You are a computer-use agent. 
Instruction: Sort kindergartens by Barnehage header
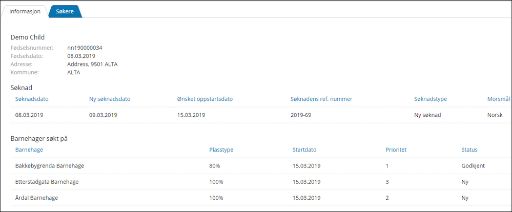(x=29, y=150)
